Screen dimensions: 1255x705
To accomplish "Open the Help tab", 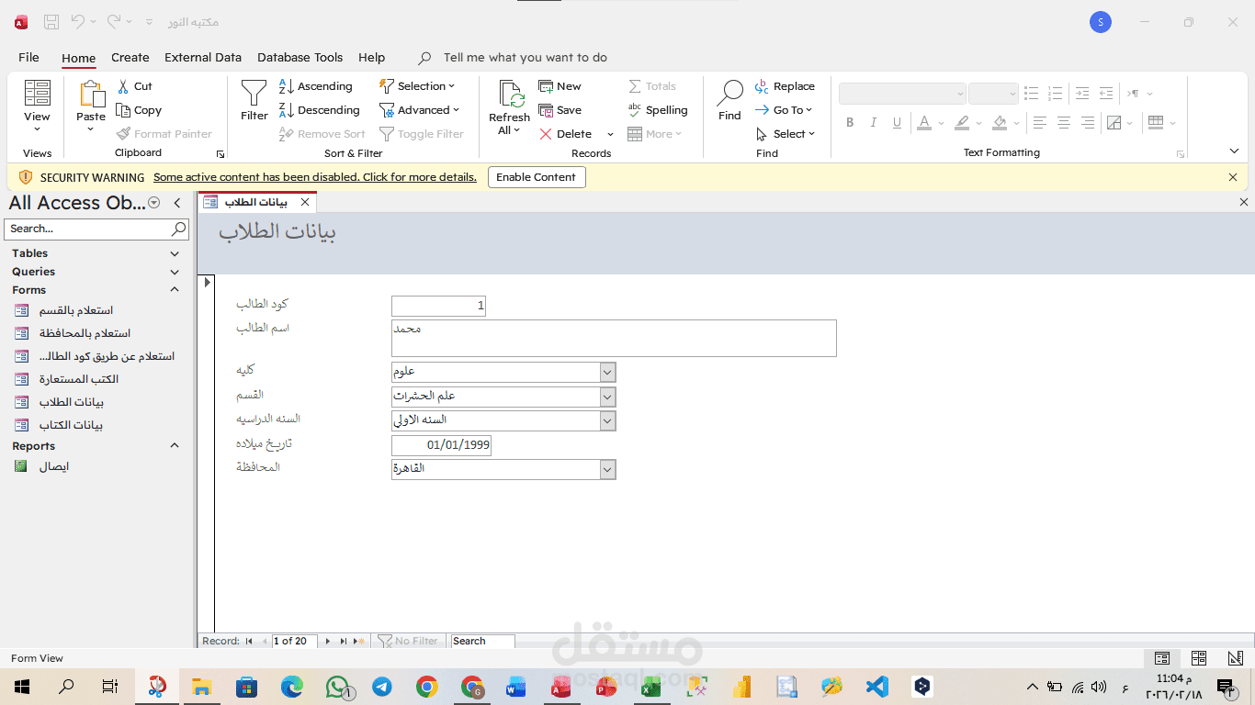I will pos(372,57).
